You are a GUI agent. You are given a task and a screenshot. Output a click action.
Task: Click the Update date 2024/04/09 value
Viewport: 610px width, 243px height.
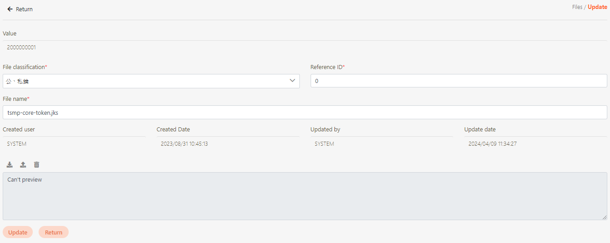[x=492, y=144]
